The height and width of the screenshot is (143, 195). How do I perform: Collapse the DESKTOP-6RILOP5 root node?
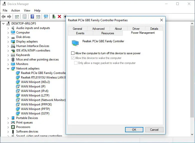[3, 23]
